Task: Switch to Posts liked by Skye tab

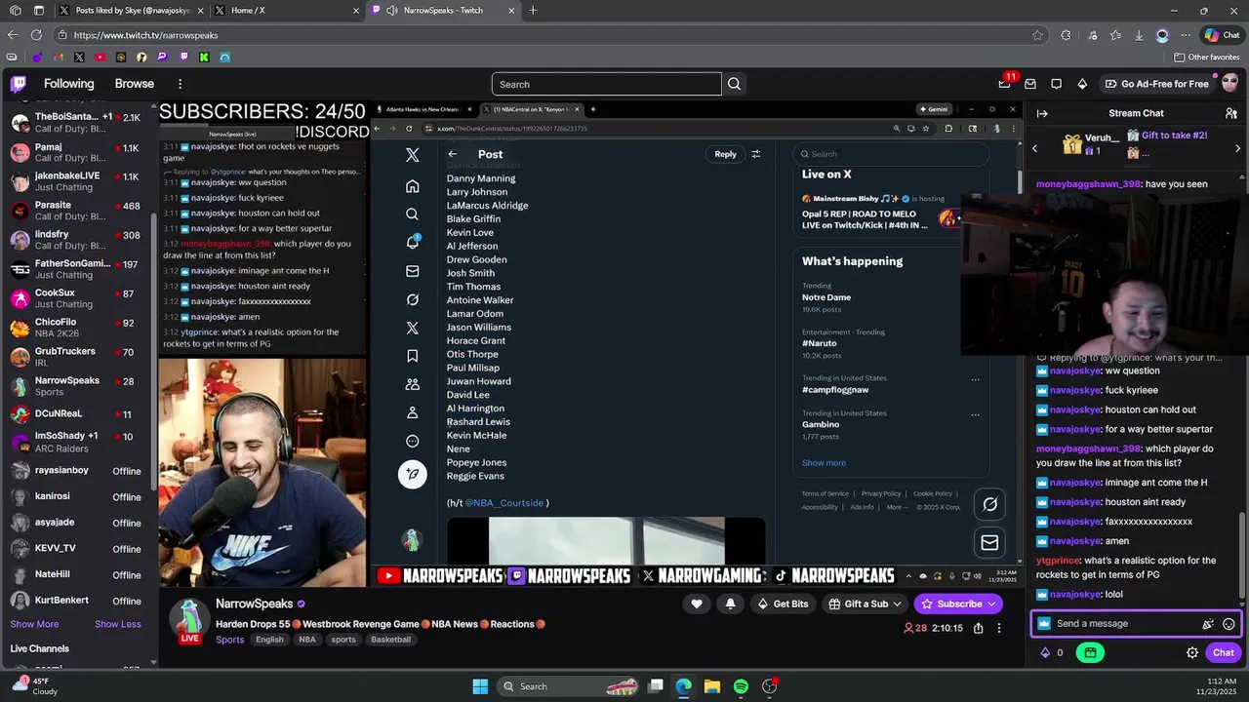Action: coord(130,11)
